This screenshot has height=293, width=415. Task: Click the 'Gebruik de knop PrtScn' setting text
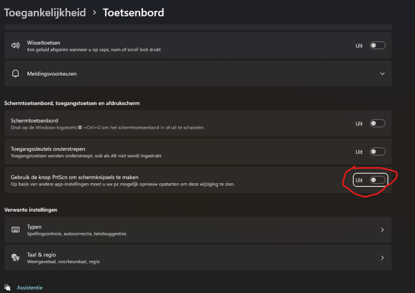74,177
